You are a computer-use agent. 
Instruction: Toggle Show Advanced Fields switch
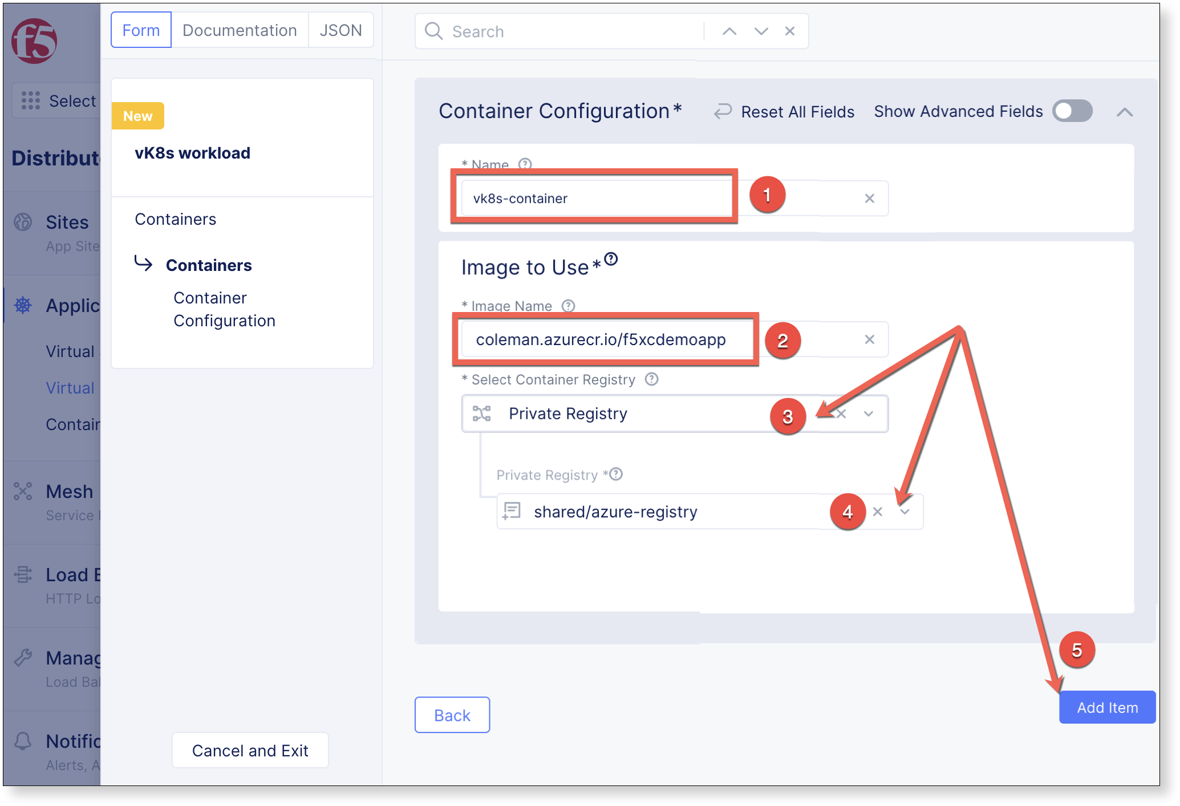[x=1072, y=111]
